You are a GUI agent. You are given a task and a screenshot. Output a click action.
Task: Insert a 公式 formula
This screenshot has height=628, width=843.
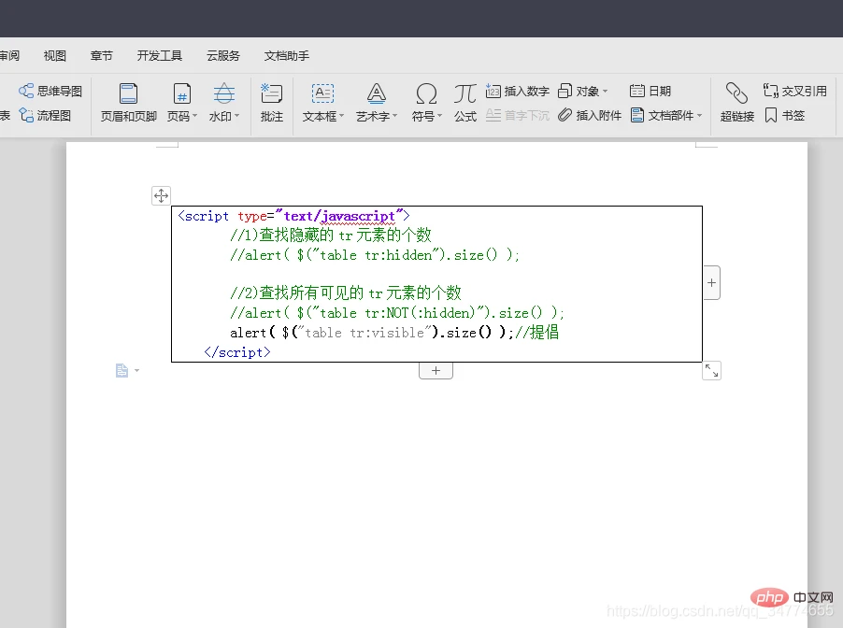(x=465, y=103)
